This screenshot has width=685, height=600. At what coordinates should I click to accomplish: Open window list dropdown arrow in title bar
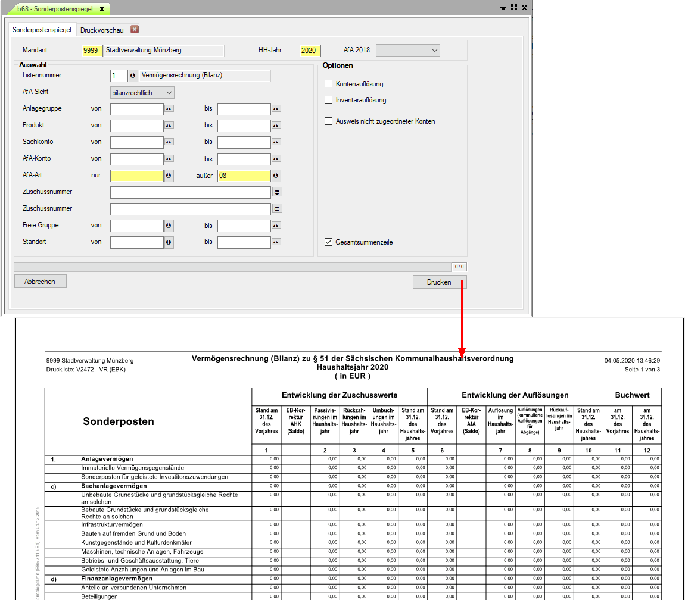tap(503, 8)
